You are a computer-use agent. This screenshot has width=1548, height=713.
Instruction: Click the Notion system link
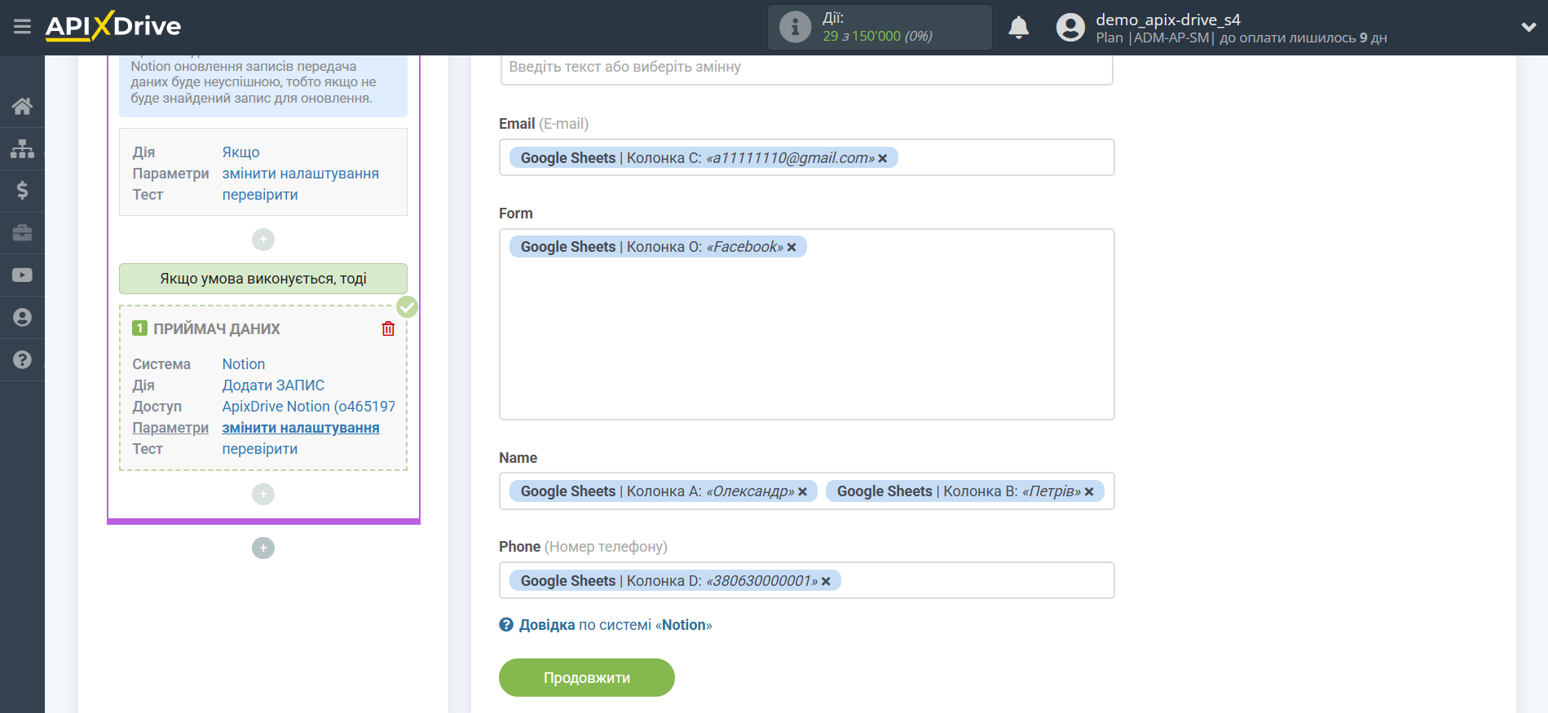pyautogui.click(x=244, y=364)
